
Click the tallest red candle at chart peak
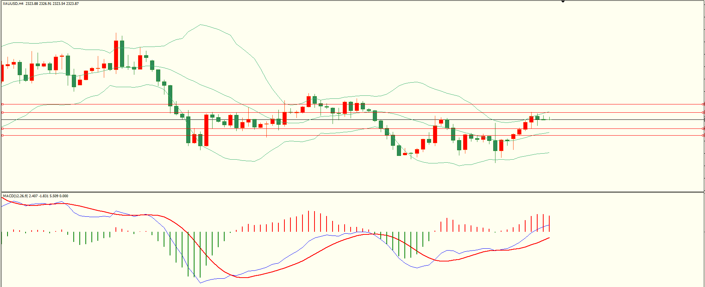116,54
